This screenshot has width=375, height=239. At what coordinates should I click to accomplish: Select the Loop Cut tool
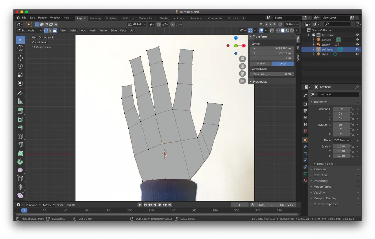(x=20, y=136)
